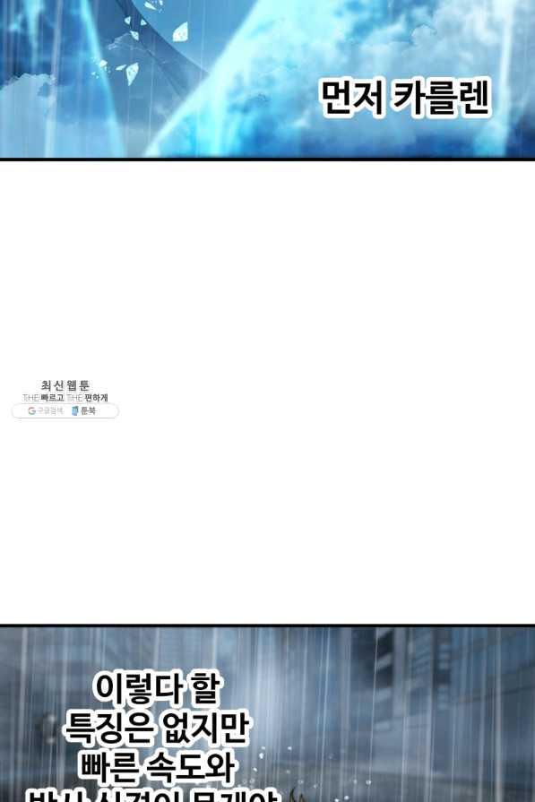The height and width of the screenshot is (802, 535).
Task: Click the 최신웹툰 watermark title
Action: [x=65, y=385]
